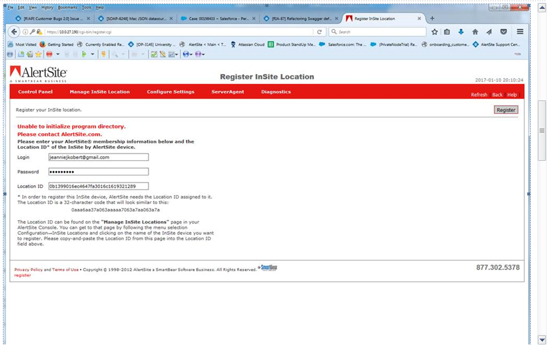
Task: Click the Refresh link in red bar
Action: coord(479,95)
